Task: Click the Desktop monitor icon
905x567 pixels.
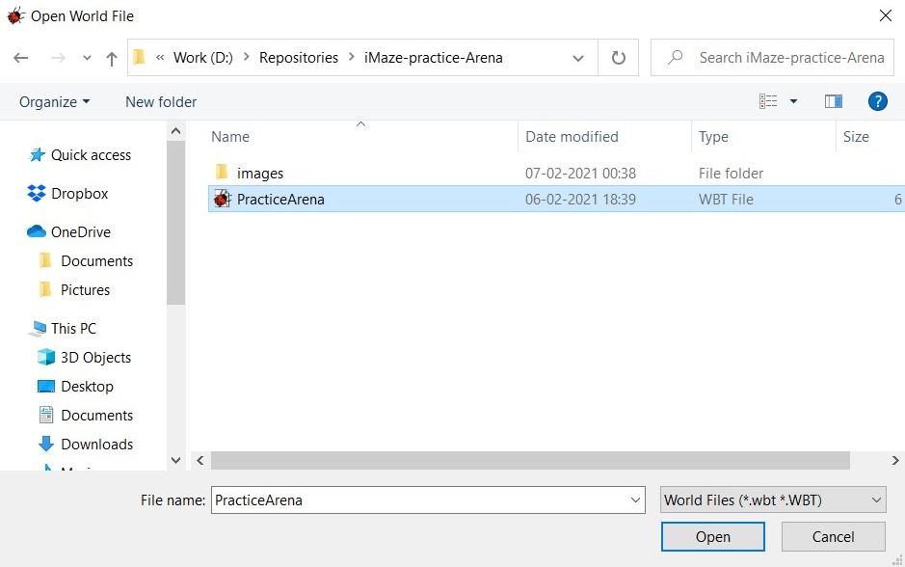Action: click(x=46, y=387)
